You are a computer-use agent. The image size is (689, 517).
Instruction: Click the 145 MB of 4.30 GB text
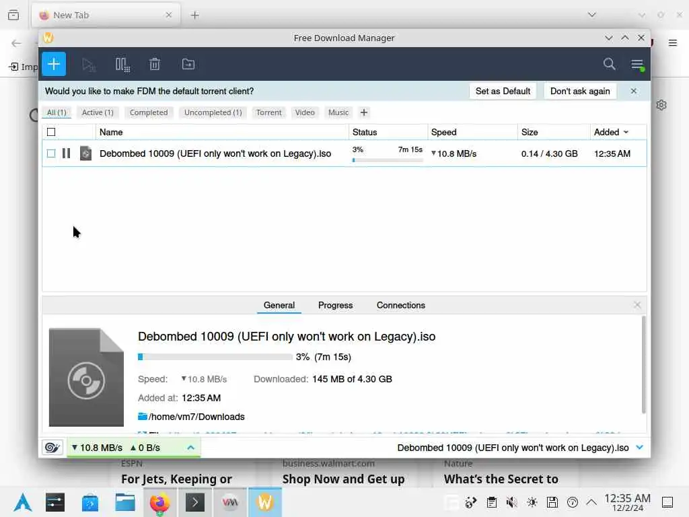click(352, 379)
